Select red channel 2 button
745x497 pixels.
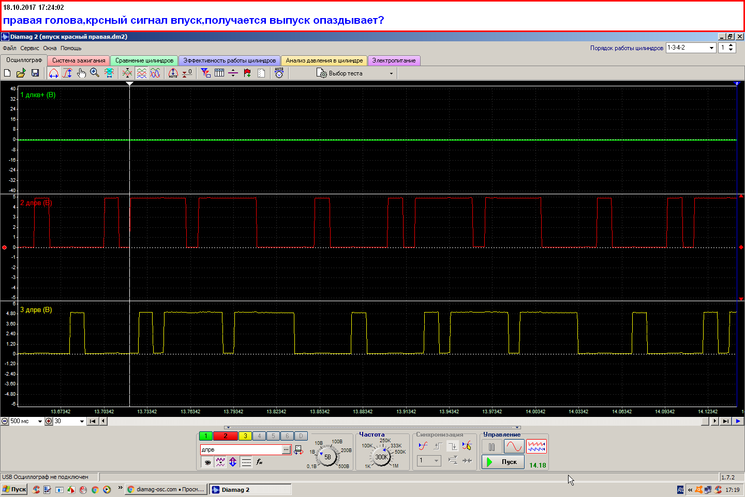[226, 436]
